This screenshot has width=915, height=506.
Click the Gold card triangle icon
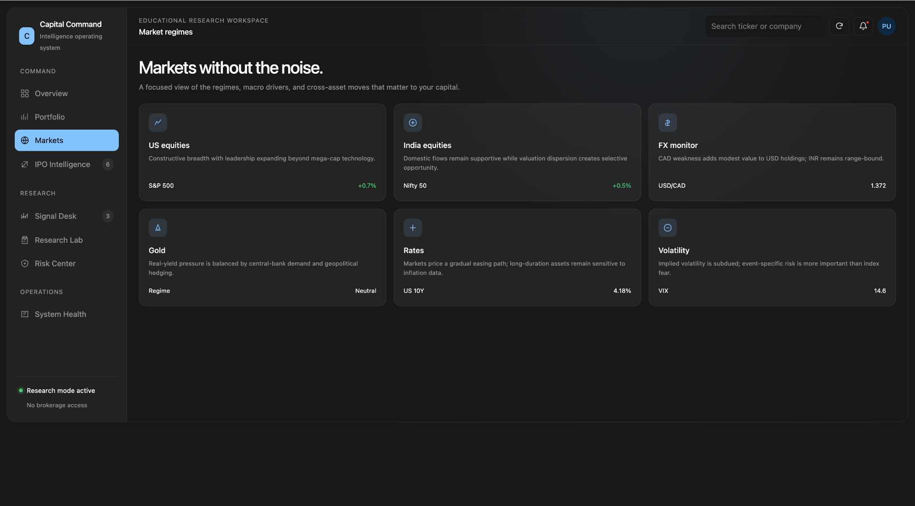click(x=158, y=228)
